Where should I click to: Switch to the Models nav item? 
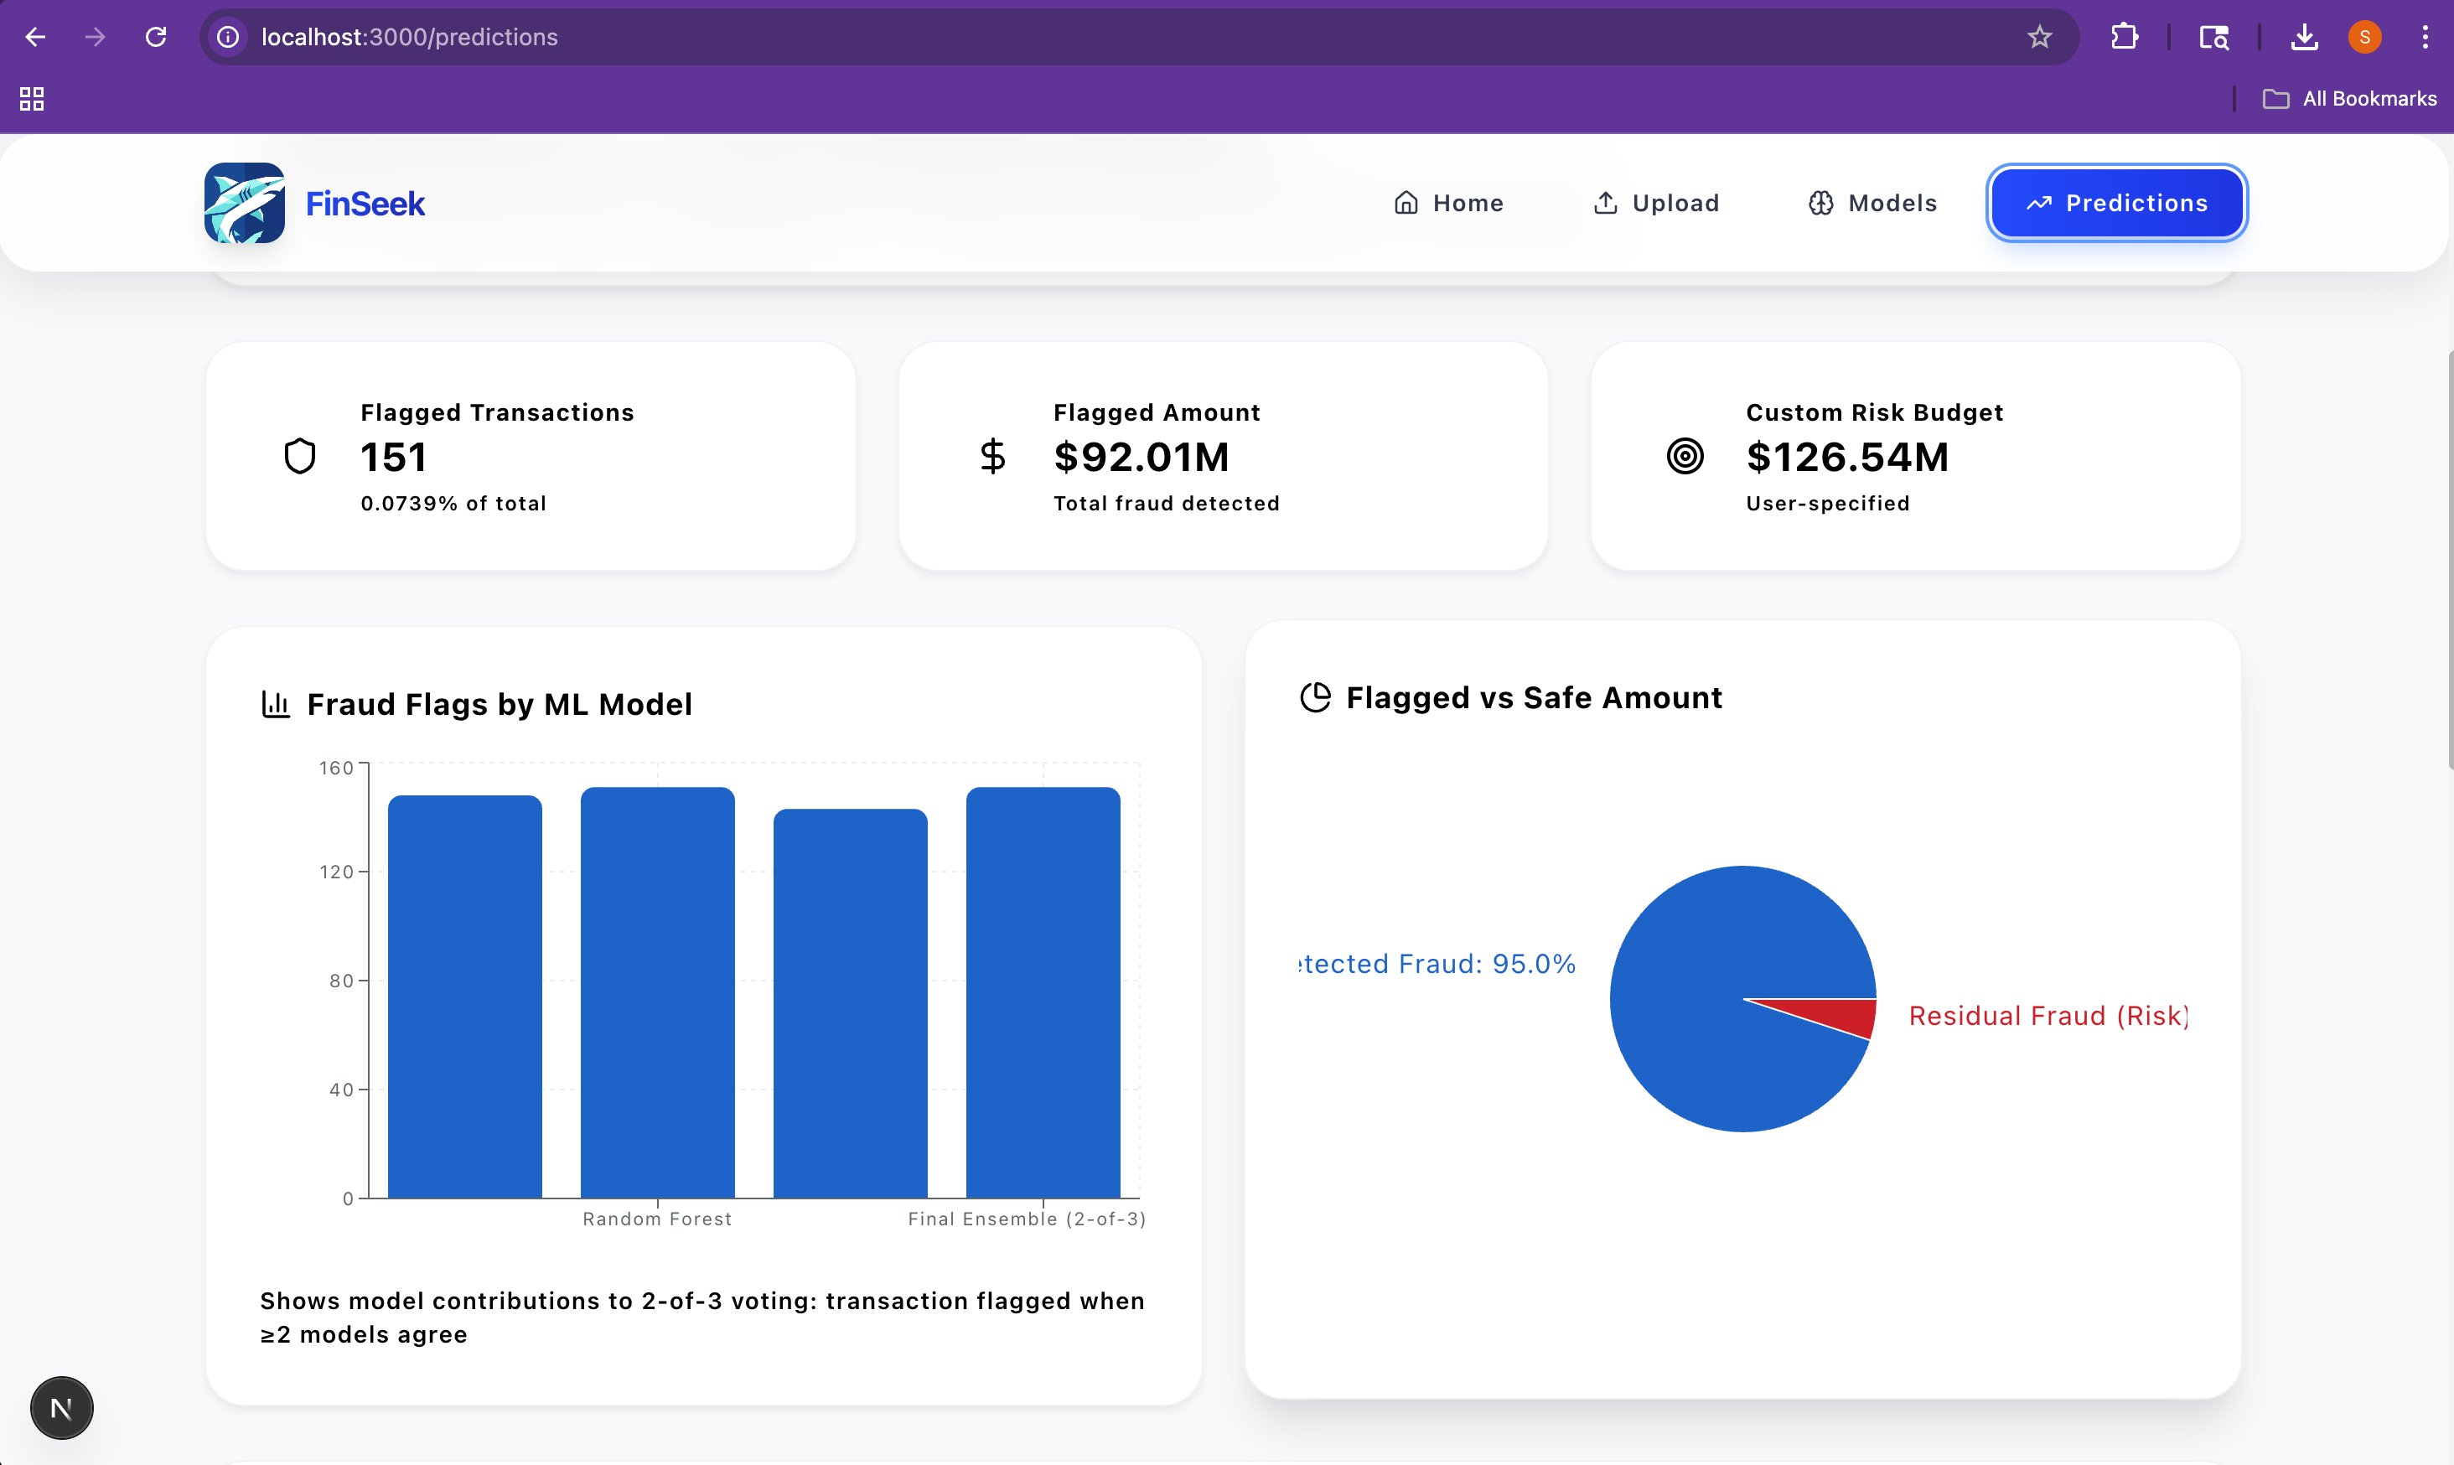(1872, 202)
